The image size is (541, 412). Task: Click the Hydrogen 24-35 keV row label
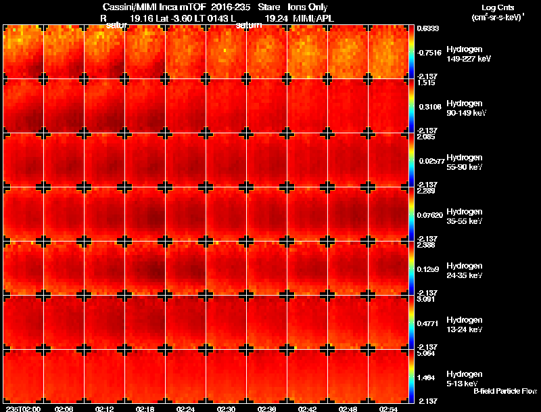[465, 271]
